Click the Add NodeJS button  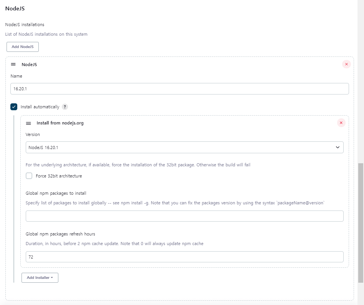click(x=23, y=47)
